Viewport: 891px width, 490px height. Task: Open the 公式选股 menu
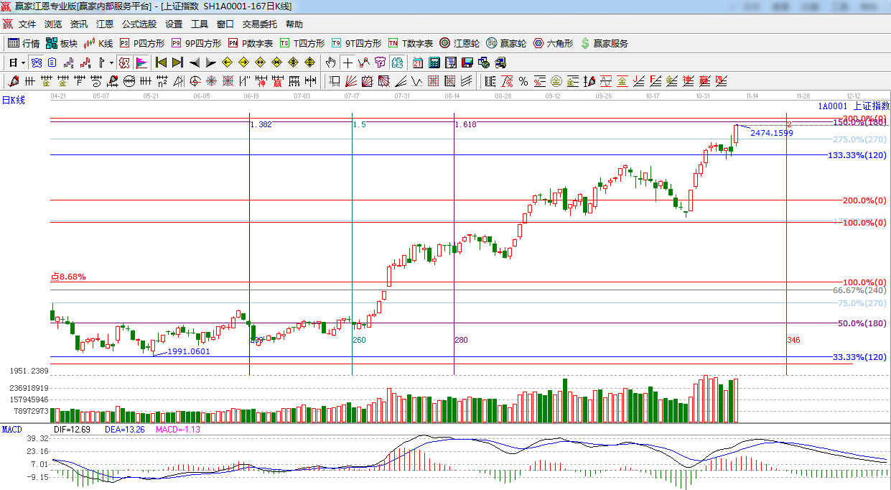139,24
